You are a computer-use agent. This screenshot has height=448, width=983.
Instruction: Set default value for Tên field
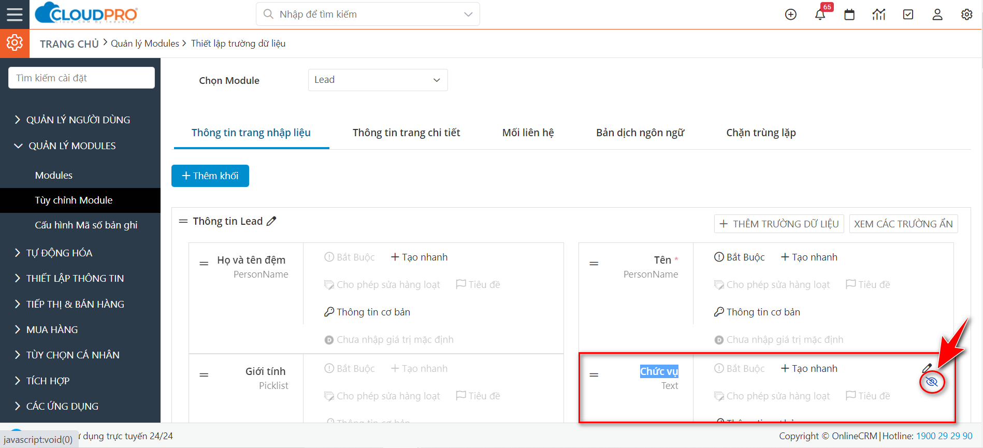(779, 340)
